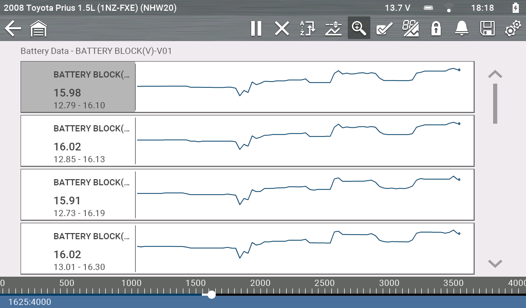Switch between digital and graph view
This screenshot has height=308, width=526.
[x=410, y=28]
